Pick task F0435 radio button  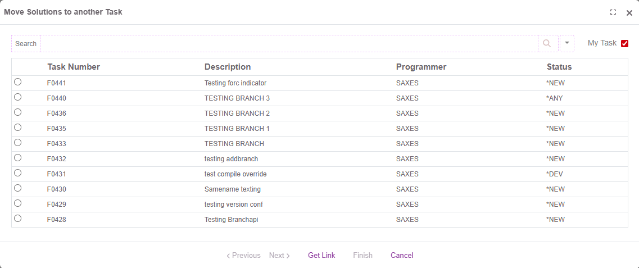click(18, 128)
